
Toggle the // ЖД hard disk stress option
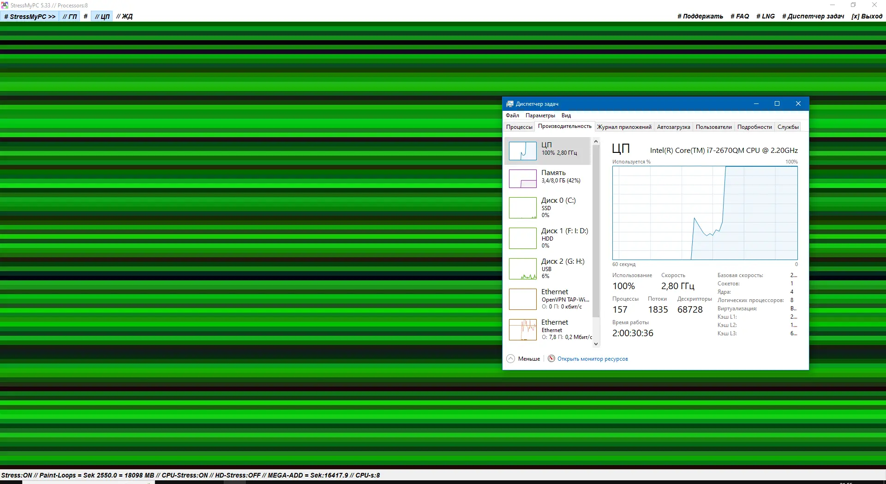click(125, 17)
